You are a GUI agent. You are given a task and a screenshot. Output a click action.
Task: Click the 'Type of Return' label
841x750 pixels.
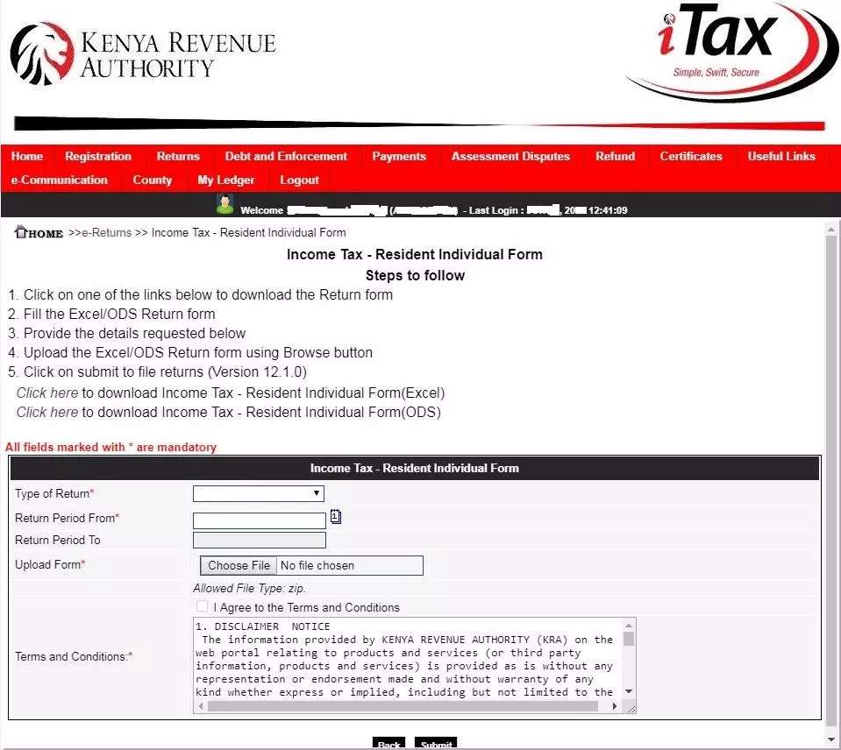pos(54,493)
